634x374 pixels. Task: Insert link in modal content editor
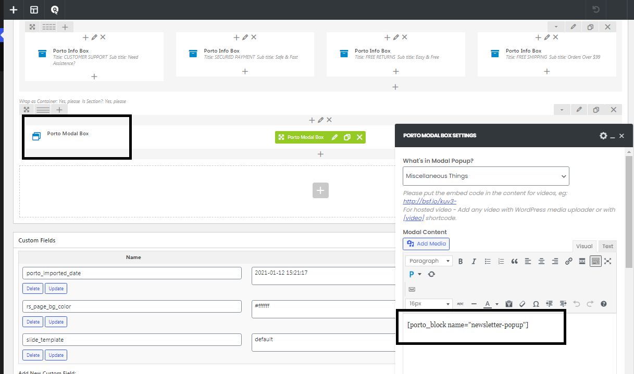[x=568, y=261]
